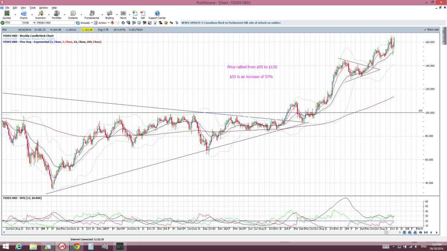Open the File menu
This screenshot has height=251, width=447.
coord(7,8)
